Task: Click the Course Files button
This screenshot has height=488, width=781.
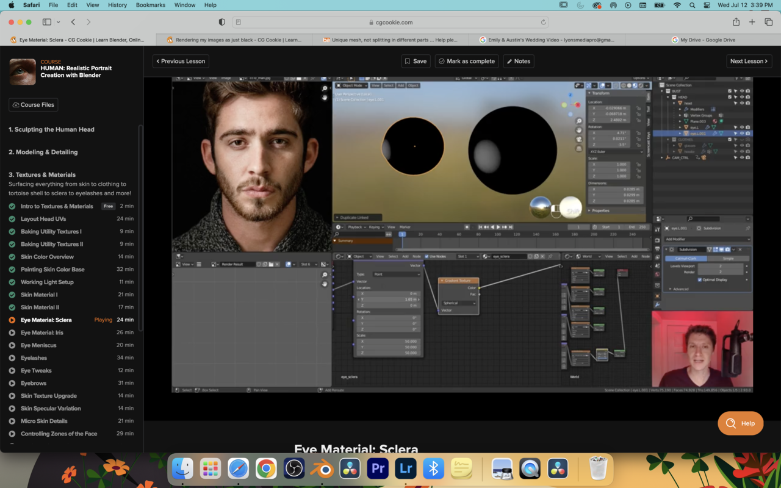Action: (34, 105)
